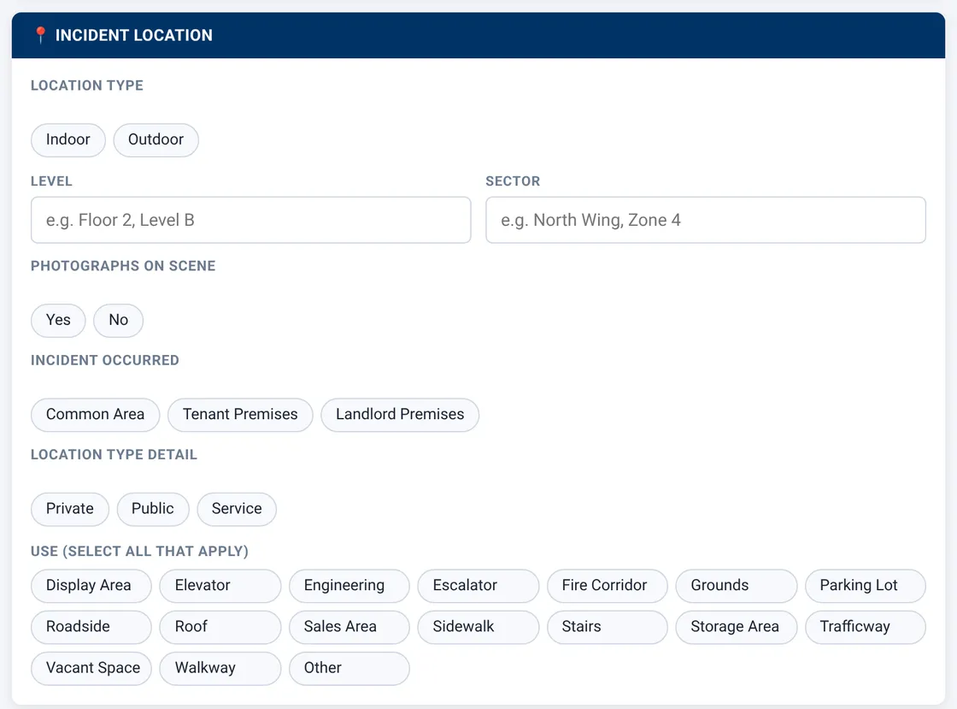
Task: Toggle the Storage Area use chip
Action: click(737, 627)
